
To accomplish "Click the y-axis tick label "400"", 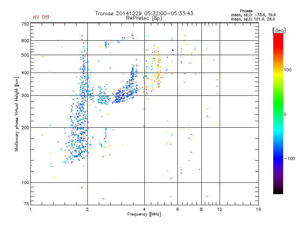I will tap(25, 73).
